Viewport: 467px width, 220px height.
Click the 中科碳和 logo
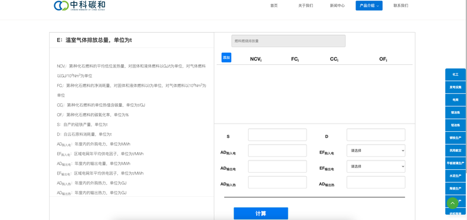[79, 5]
